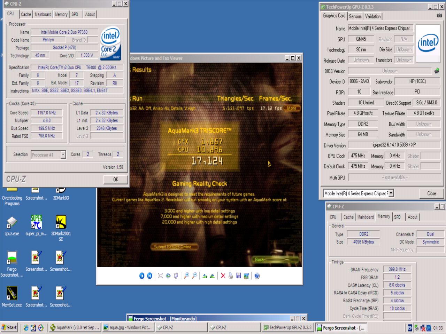This screenshot has width=446, height=334.
Task: Click the CPU Name Intel Mobile Core 2 Duo field
Action: (x=64, y=32)
